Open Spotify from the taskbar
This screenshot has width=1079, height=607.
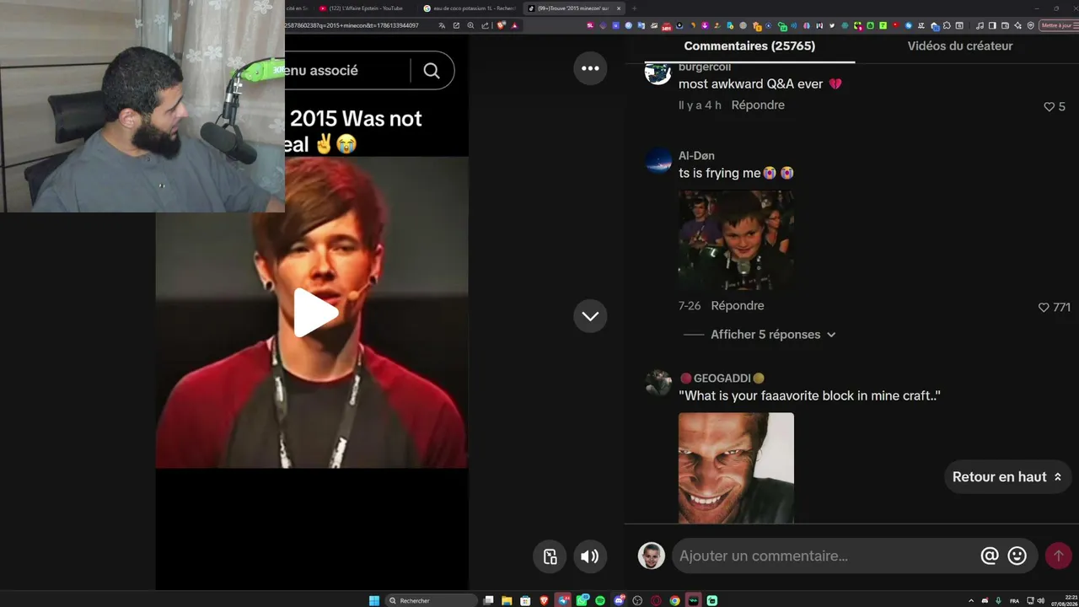tap(600, 600)
